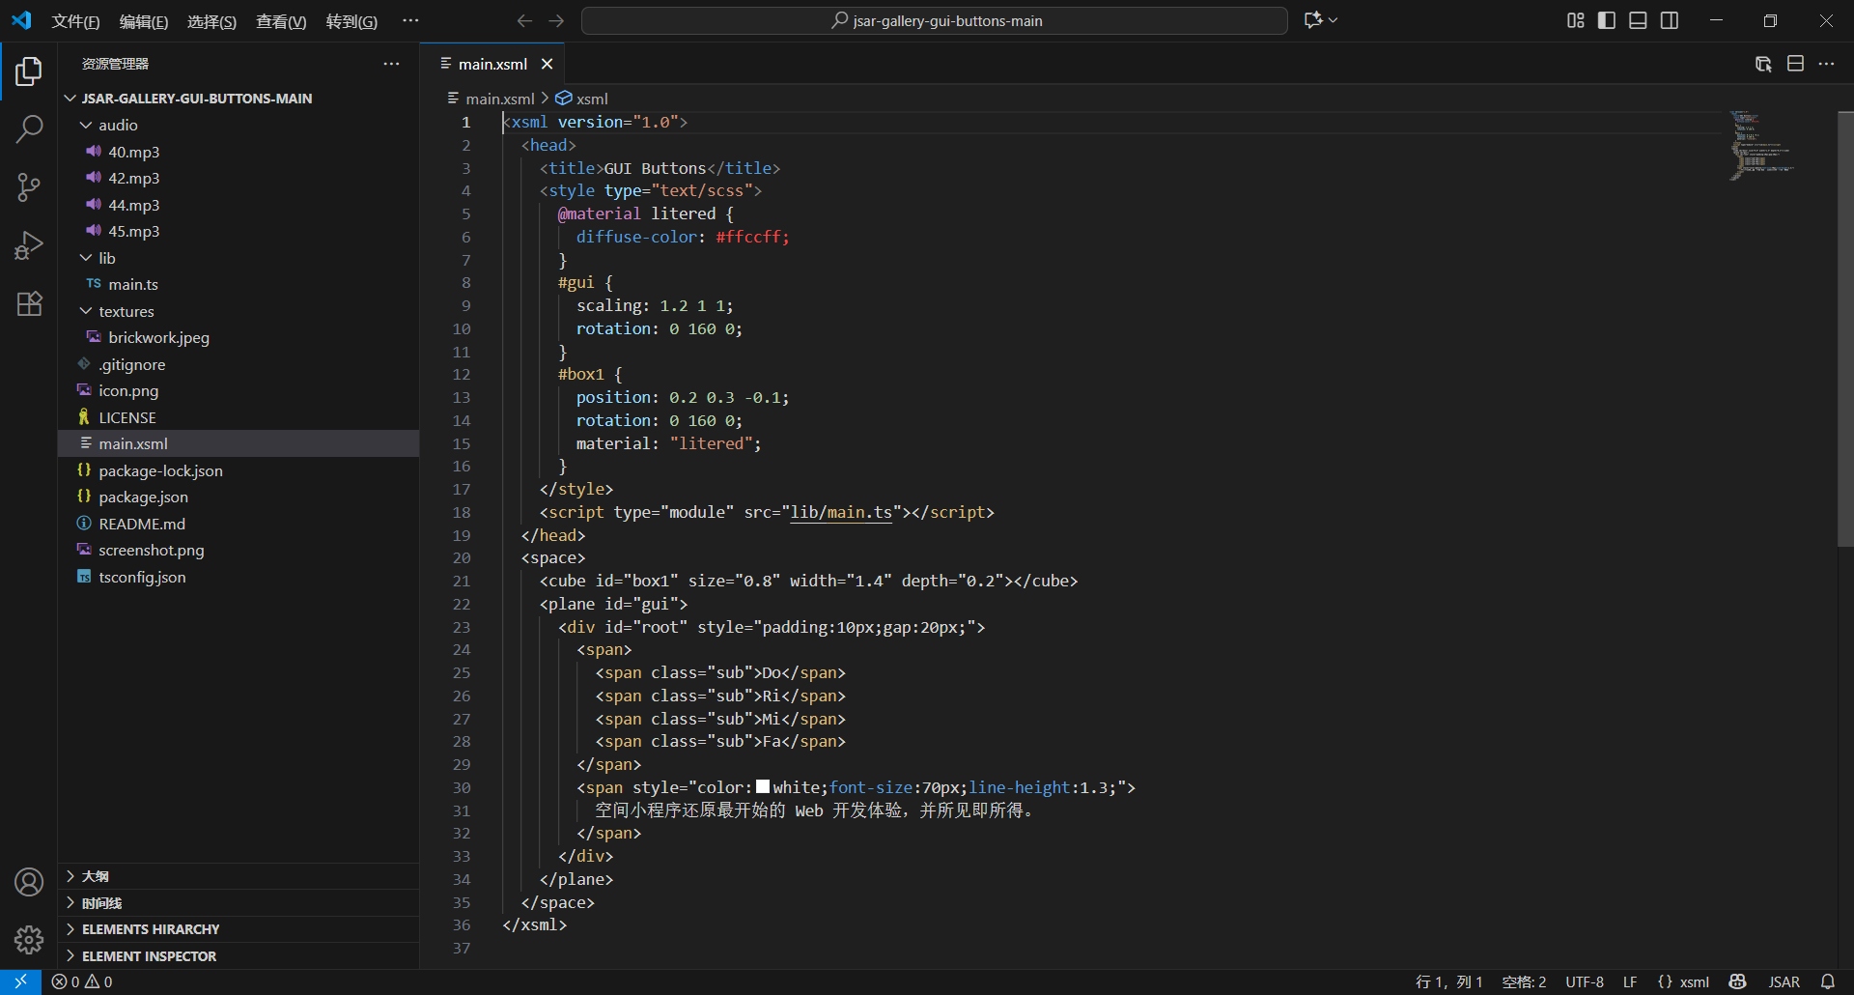Viewport: 1854px width, 995px height.
Task: Open errors and warnings problems indicator
Action: click(x=82, y=981)
